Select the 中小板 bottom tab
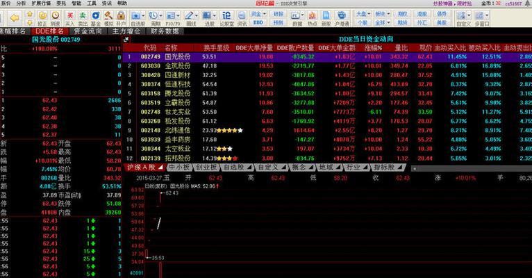 click(178, 167)
